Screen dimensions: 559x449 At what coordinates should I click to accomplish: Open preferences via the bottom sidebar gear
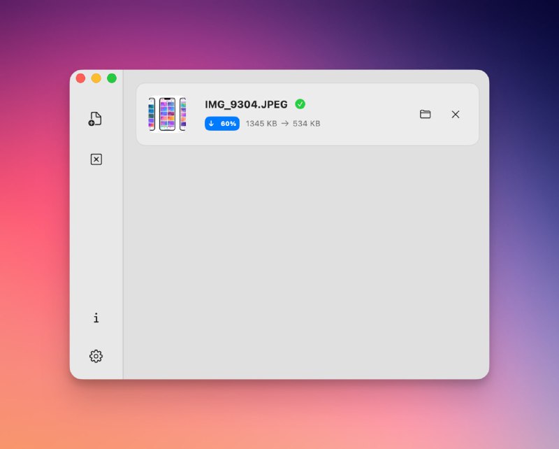95,355
